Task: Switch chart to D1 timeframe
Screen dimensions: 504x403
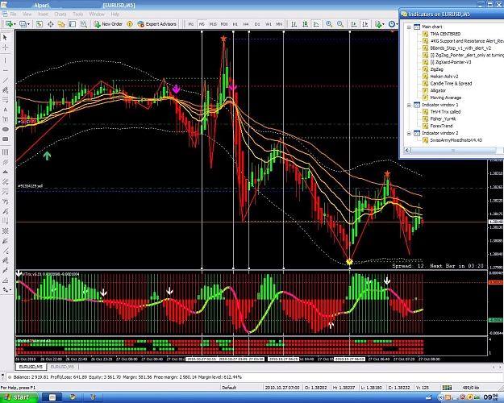Action: pyautogui.click(x=257, y=24)
